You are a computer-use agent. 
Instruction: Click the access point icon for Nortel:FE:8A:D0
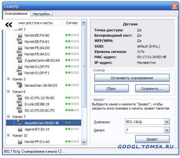(20, 48)
